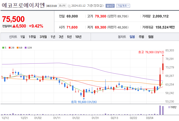The width and height of the screenshot is (179, 121).
Task: Click the 전일 69,000 value
Action: pyautogui.click(x=72, y=16)
